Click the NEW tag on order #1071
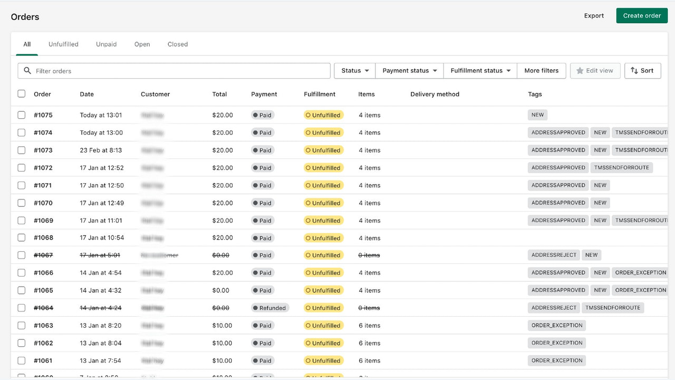675x380 pixels. [600, 185]
